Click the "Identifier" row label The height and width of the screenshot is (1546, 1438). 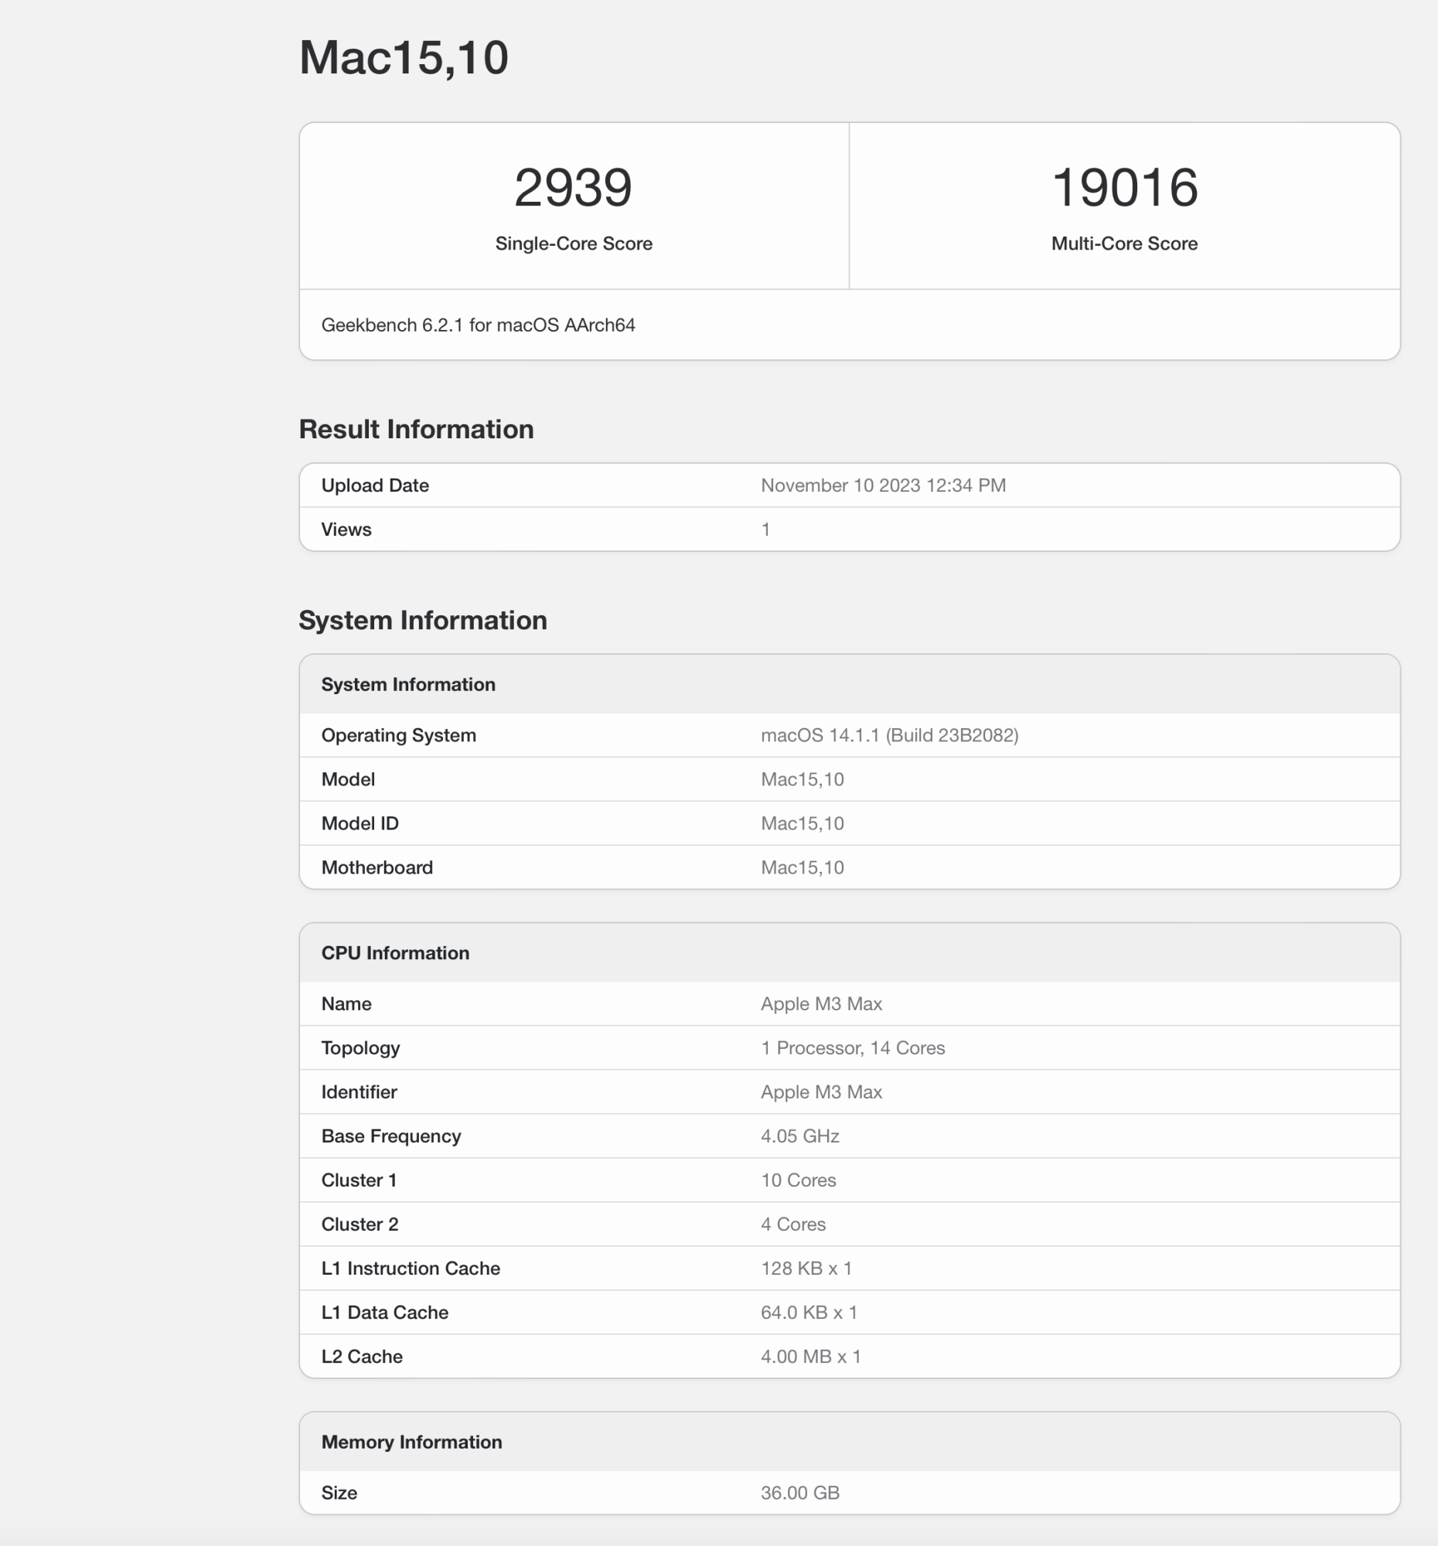(x=359, y=1091)
